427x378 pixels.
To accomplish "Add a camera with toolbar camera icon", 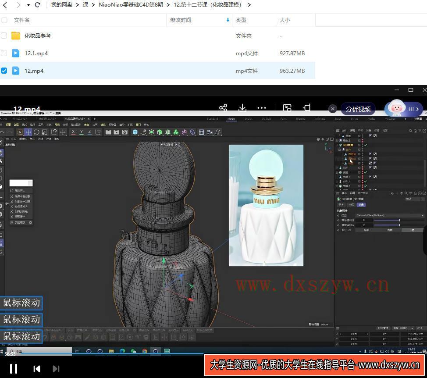I will point(210,132).
